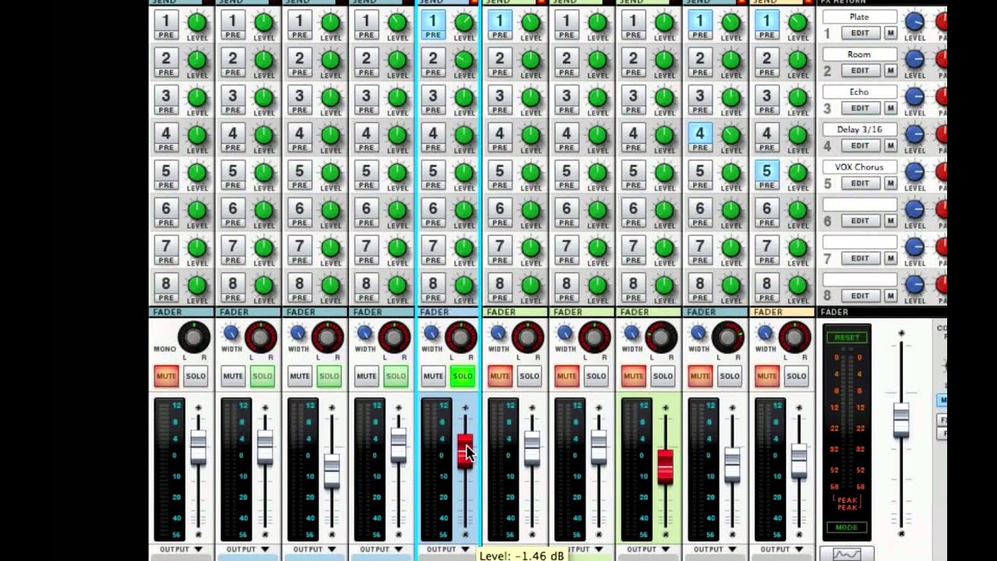Open OUTPUT dropdown on the tenth channel
The width and height of the screenshot is (997, 561).
[x=783, y=549]
